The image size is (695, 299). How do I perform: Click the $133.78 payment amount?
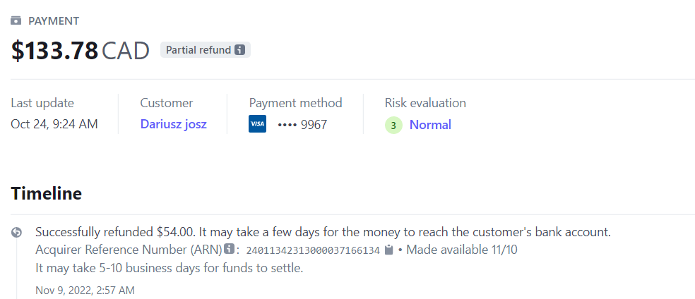click(x=54, y=51)
